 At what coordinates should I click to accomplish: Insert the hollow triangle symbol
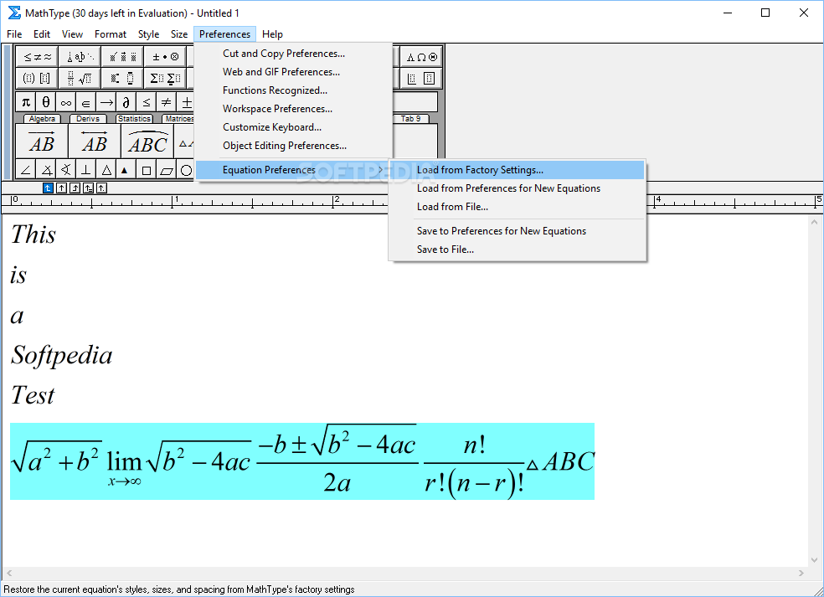click(x=106, y=170)
